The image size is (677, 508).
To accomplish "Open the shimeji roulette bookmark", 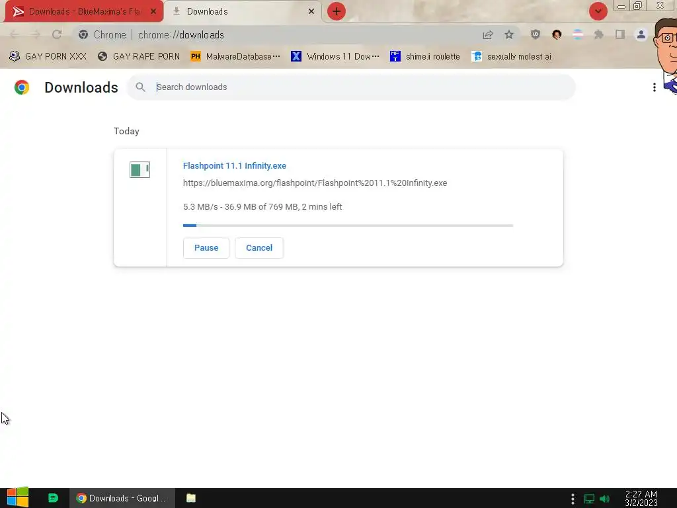I will tap(425, 56).
